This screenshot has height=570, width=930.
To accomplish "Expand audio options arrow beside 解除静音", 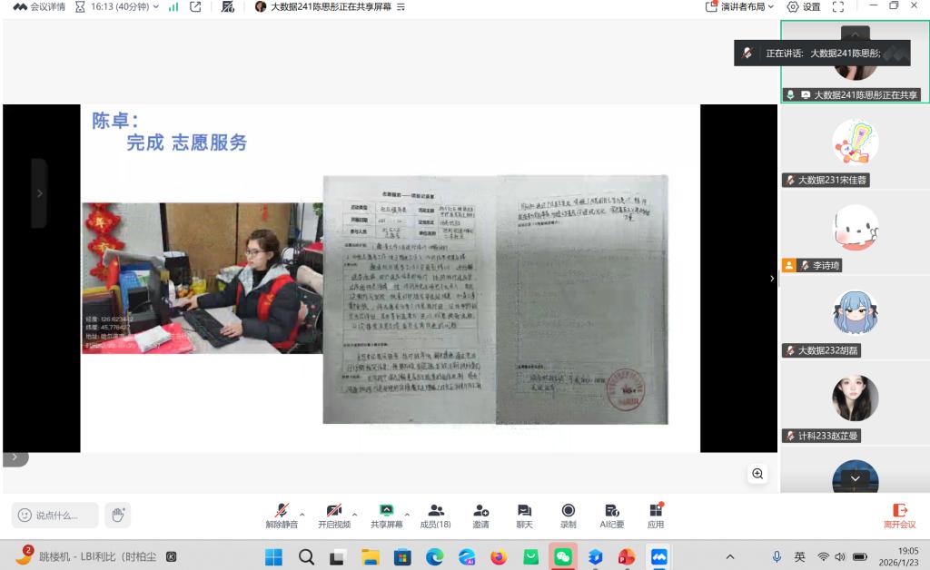I will [302, 515].
